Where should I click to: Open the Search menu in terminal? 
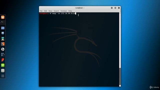click(56, 11)
